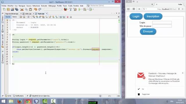Viewport: 186px width, 104px height.
Task: Open the editor documents list dropdown arrow
Action: [x=117, y=13]
